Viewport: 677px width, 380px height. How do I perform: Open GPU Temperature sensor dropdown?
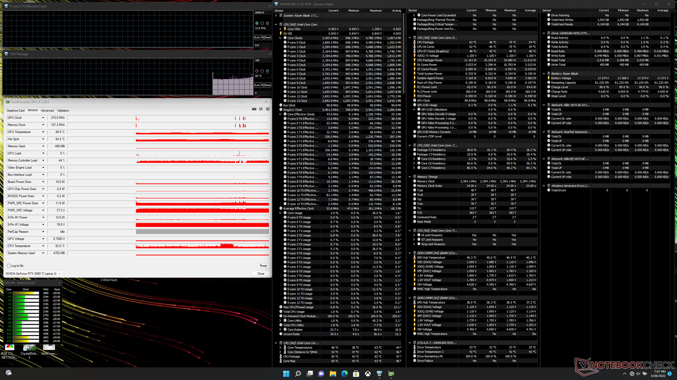tap(43, 132)
